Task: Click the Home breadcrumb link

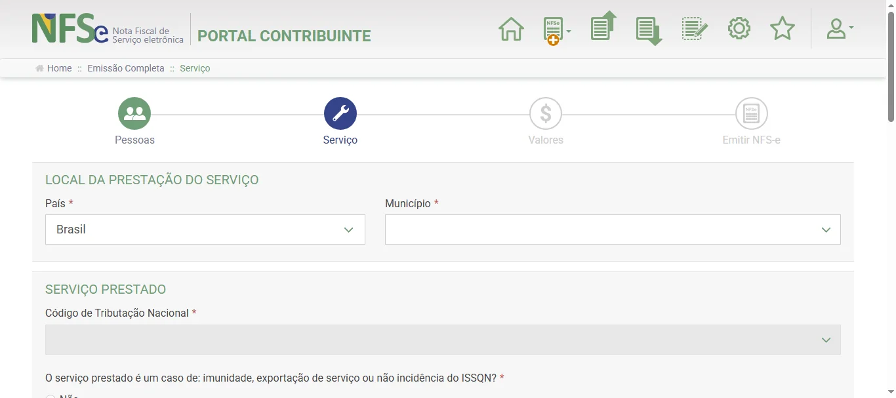Action: click(x=58, y=68)
